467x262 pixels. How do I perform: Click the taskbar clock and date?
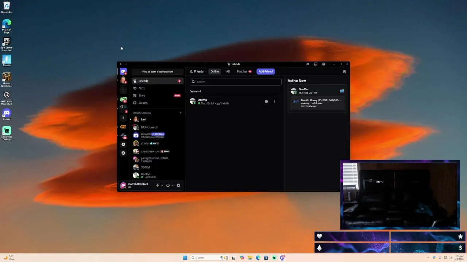(459, 258)
